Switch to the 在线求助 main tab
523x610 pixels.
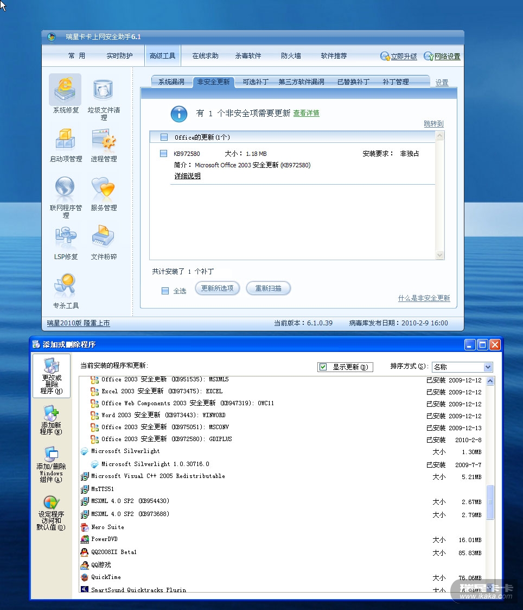[205, 56]
